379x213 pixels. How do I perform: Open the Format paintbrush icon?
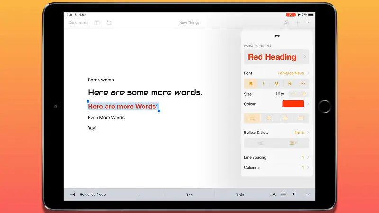click(286, 22)
